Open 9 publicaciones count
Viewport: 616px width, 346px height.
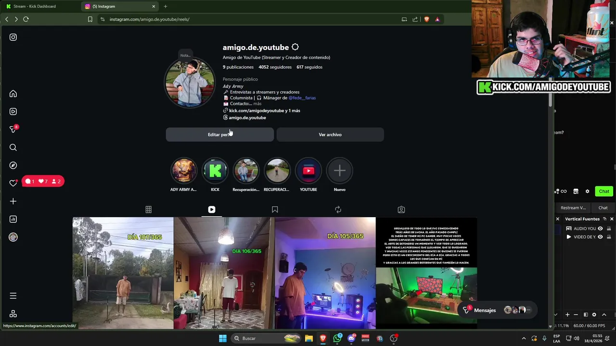pos(238,67)
